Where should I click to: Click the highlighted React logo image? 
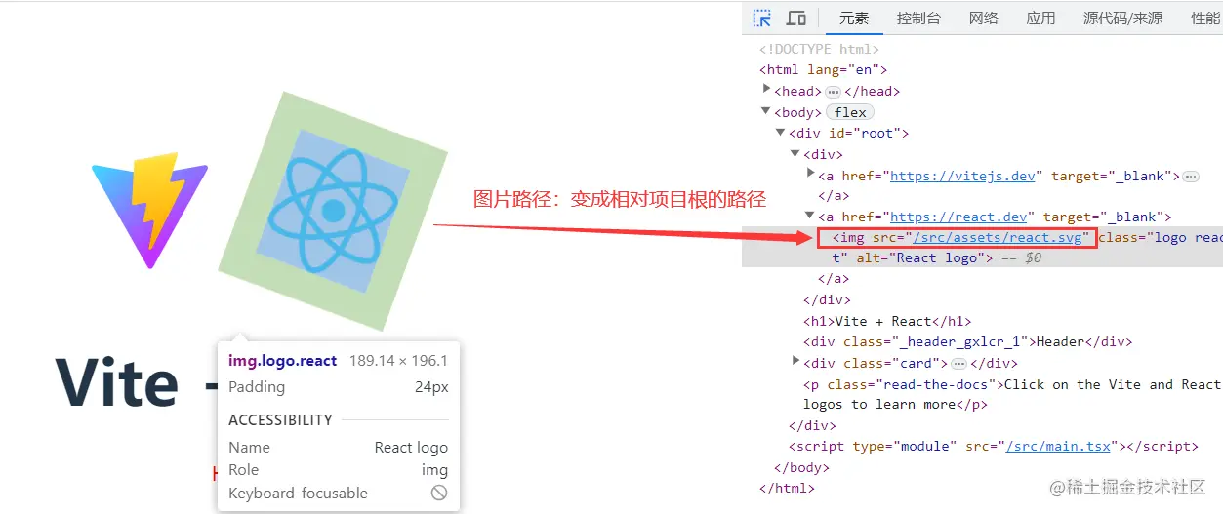pyautogui.click(x=333, y=211)
